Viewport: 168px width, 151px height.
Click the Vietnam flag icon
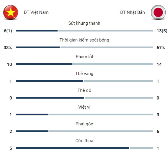[11, 12]
